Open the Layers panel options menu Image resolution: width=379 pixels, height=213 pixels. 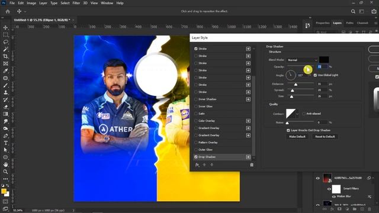click(x=375, y=23)
